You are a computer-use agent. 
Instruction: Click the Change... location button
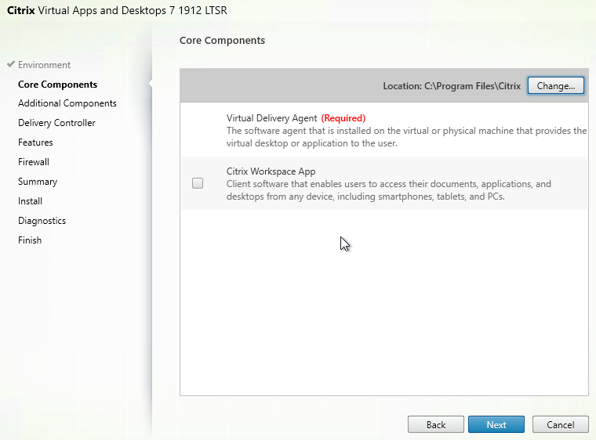coord(556,85)
